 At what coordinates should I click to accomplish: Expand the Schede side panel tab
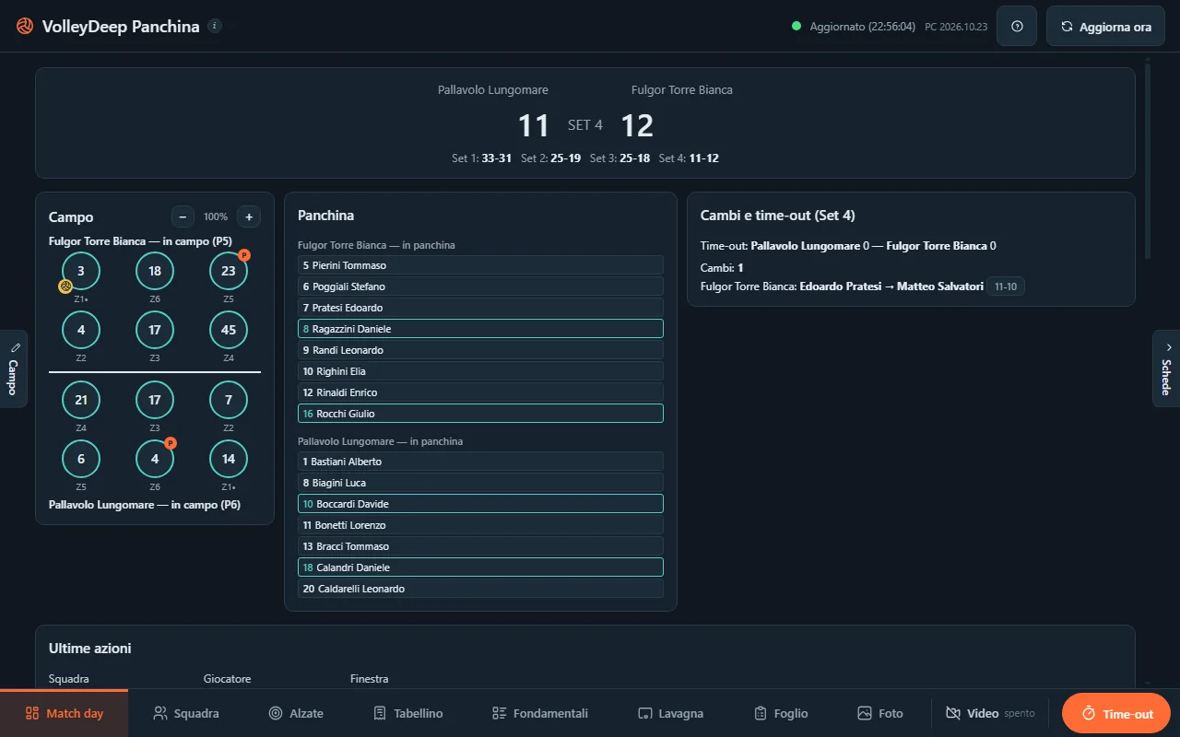(1166, 368)
